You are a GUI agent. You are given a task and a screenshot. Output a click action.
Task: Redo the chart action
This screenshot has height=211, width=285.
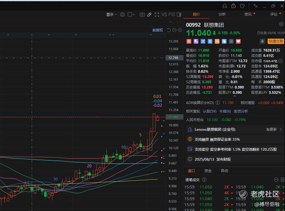pyautogui.click(x=179, y=22)
